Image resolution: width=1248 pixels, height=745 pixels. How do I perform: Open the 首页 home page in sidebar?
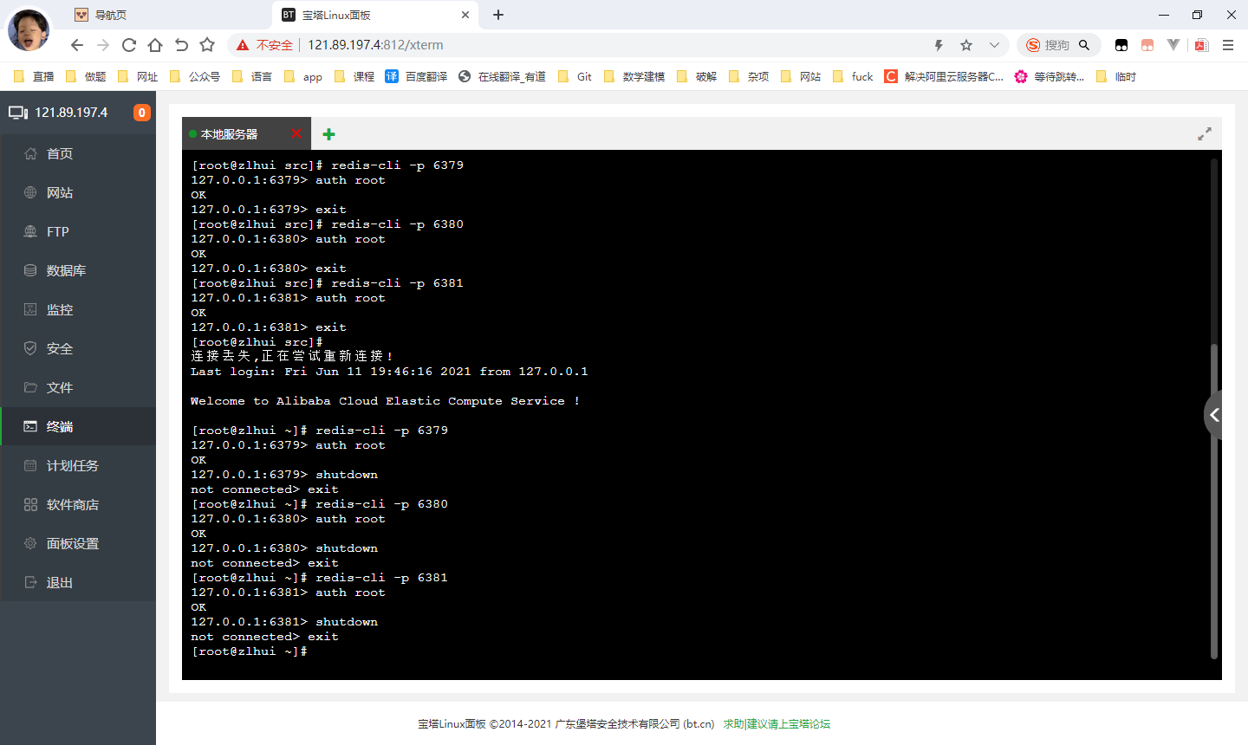coord(59,153)
